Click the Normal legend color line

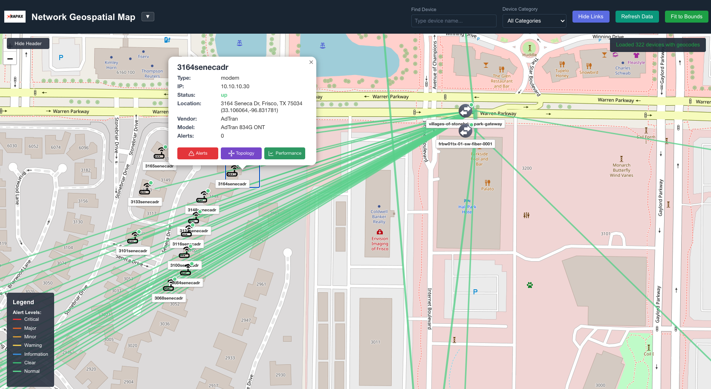(17, 371)
